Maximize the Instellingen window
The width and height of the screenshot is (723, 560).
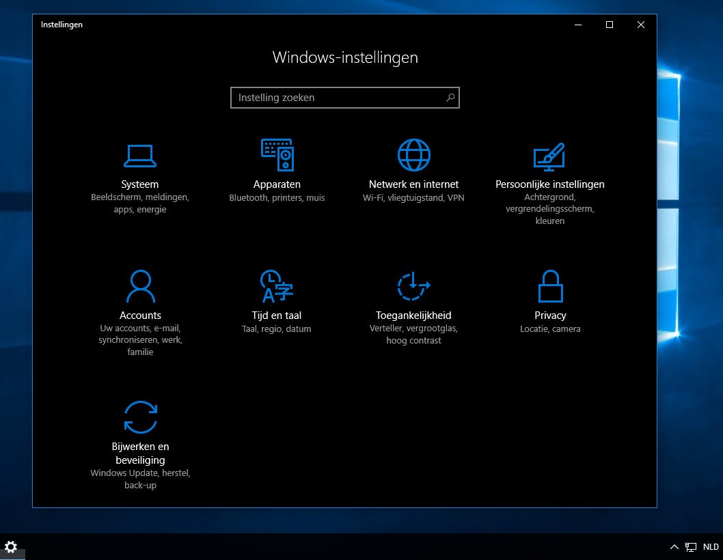(610, 25)
